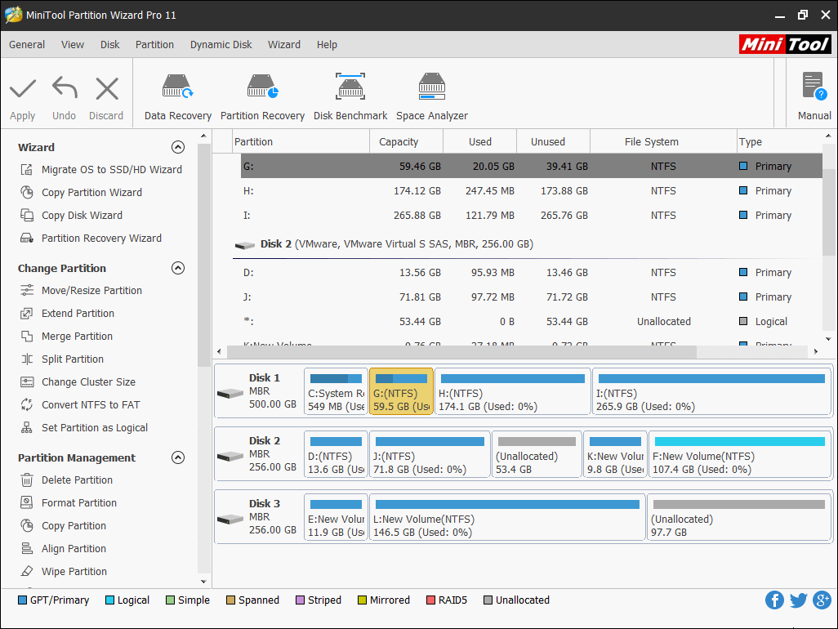Select J:(NTFS) 71.8 GB block

click(430, 454)
